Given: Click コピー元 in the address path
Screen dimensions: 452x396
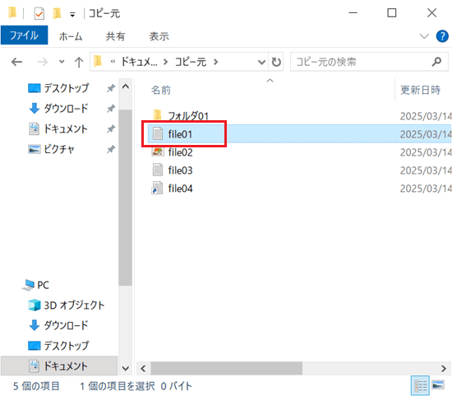Looking at the screenshot, I should [191, 62].
